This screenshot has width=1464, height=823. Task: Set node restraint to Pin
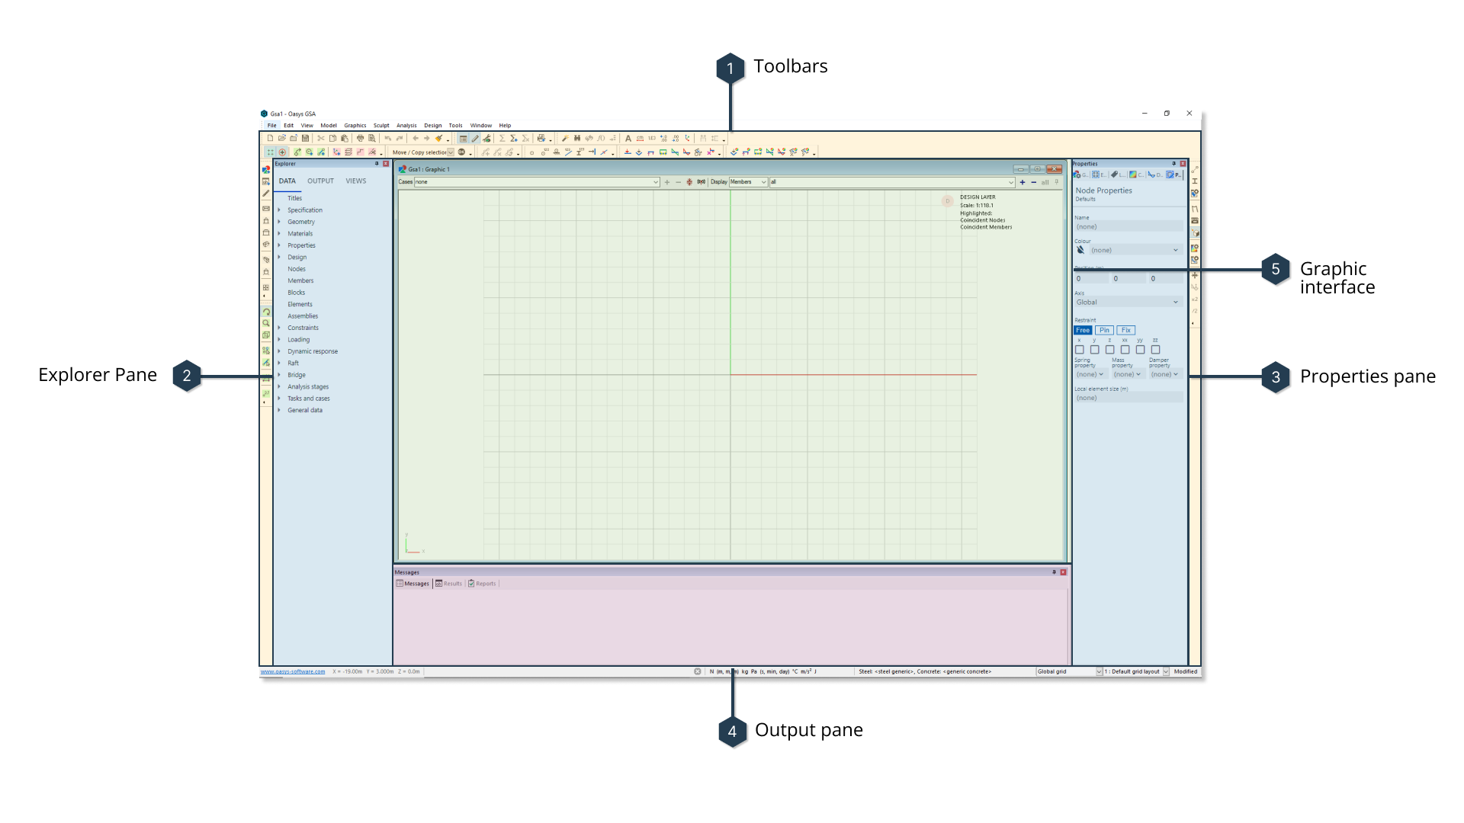(x=1104, y=330)
